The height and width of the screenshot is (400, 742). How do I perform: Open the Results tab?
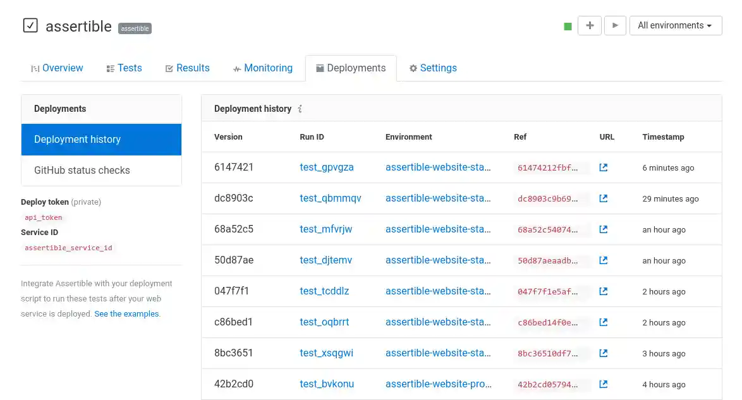[x=187, y=68]
